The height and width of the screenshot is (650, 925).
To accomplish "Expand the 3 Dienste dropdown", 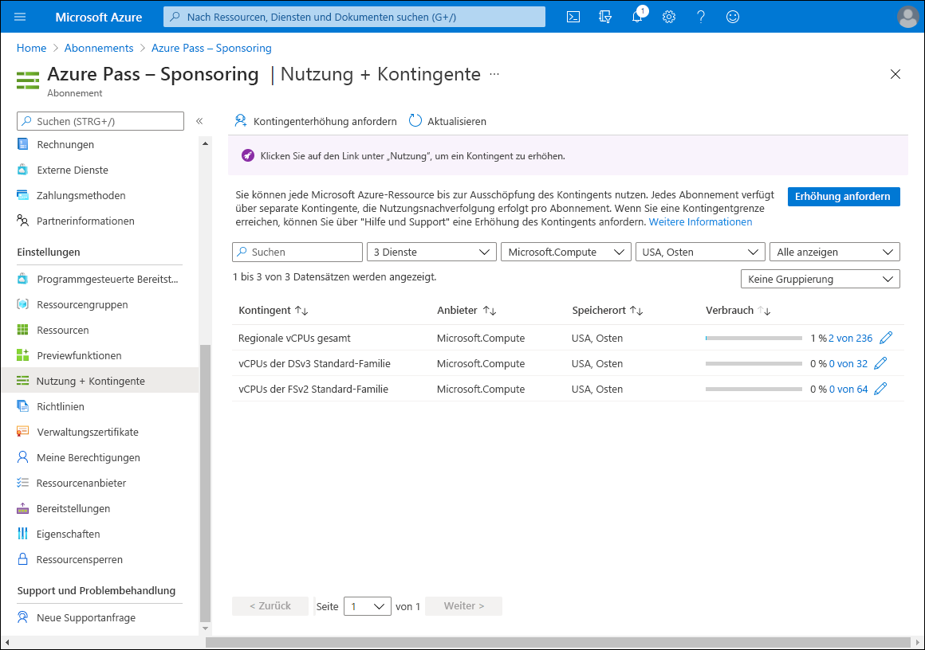I will point(431,252).
